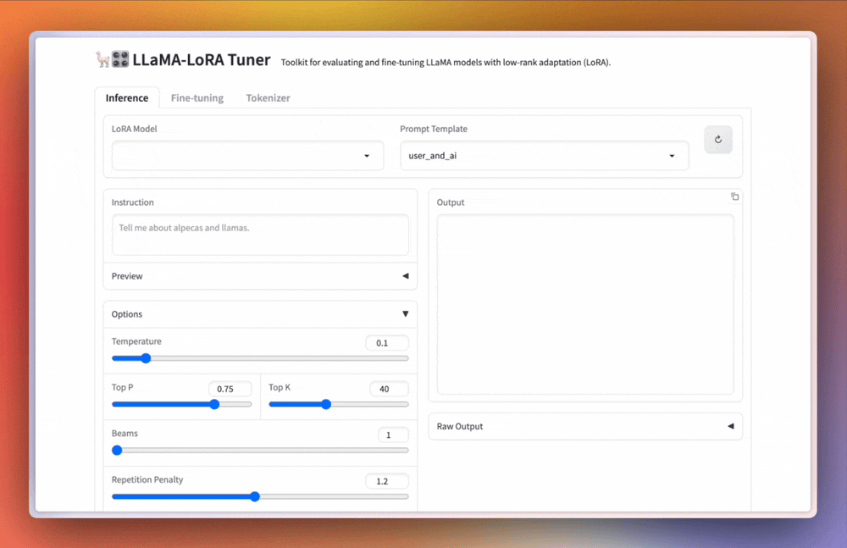Adjust the Beams slider
847x548 pixels.
(260, 451)
